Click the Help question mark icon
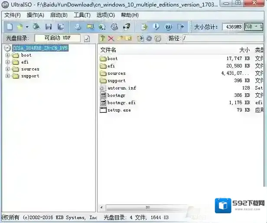 click(x=167, y=27)
